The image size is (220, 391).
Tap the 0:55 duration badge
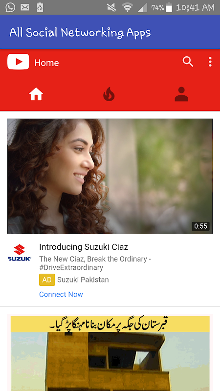click(201, 226)
